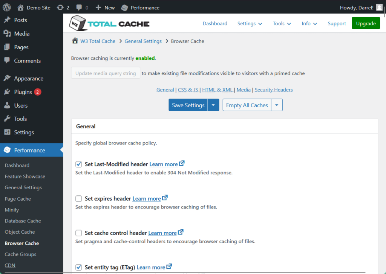Click the Settings sliders icon in sidebar
The width and height of the screenshot is (386, 274).
[7, 132]
